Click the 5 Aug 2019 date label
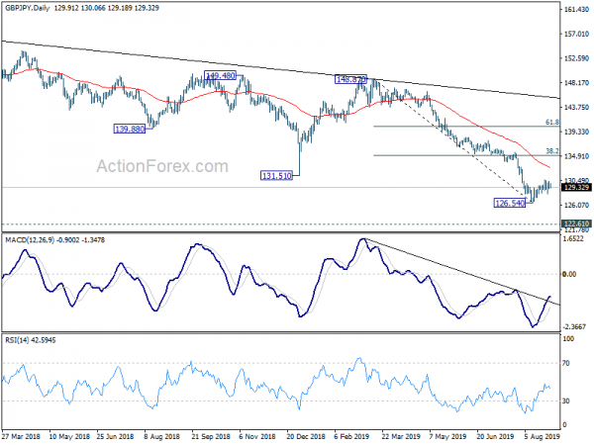594x445 pixels. (x=543, y=436)
